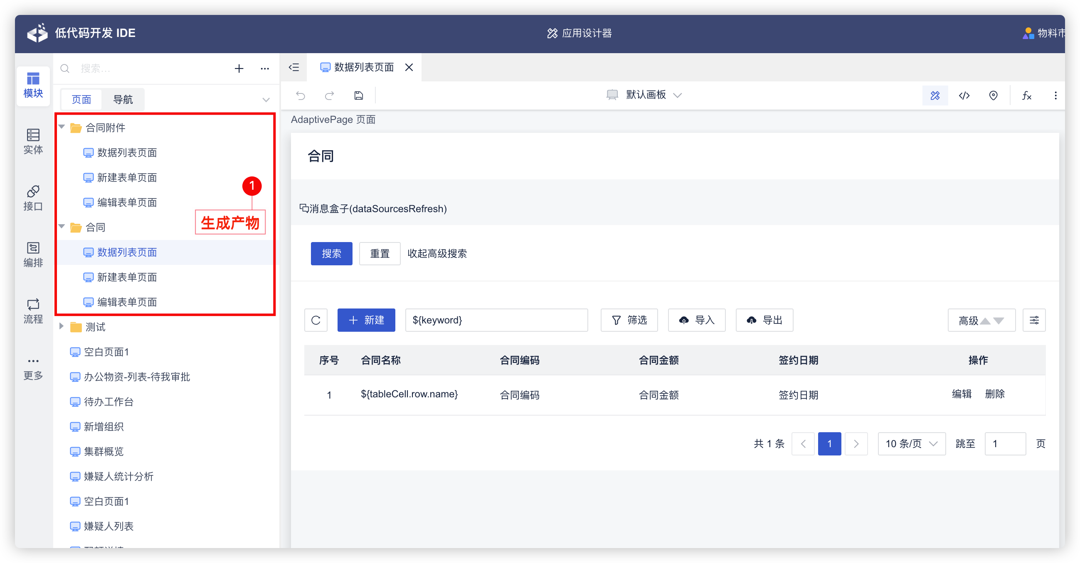Image resolution: width=1080 pixels, height=563 pixels.
Task: Click the undo icon in the editor toolbar
Action: (x=300, y=95)
